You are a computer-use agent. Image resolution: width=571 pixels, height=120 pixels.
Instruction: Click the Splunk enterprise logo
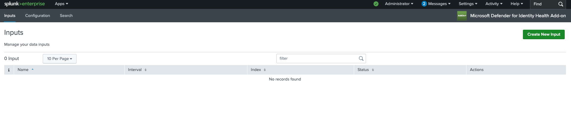[x=25, y=4]
